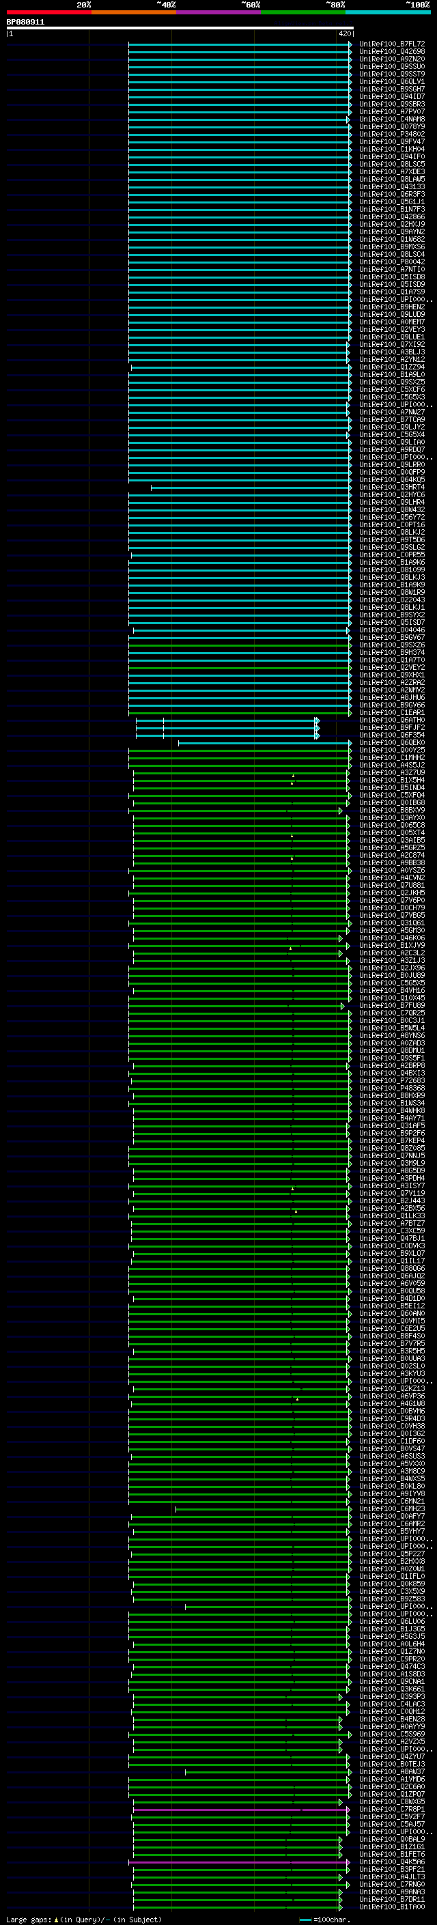
Task: Select hit UniRef100_A5GM30
Action: pos(392,931)
